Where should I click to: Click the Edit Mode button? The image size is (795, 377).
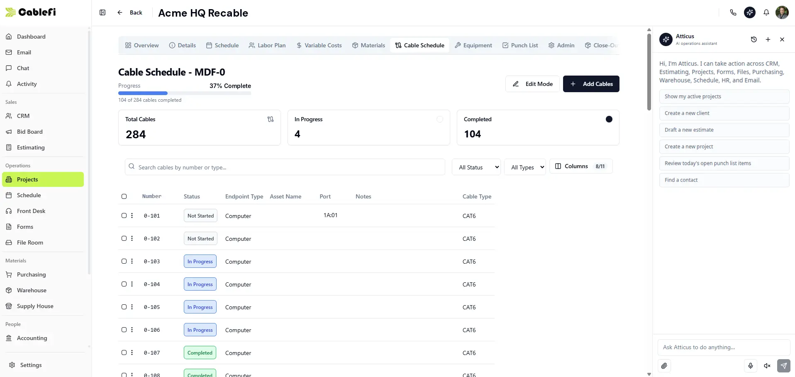coord(532,84)
